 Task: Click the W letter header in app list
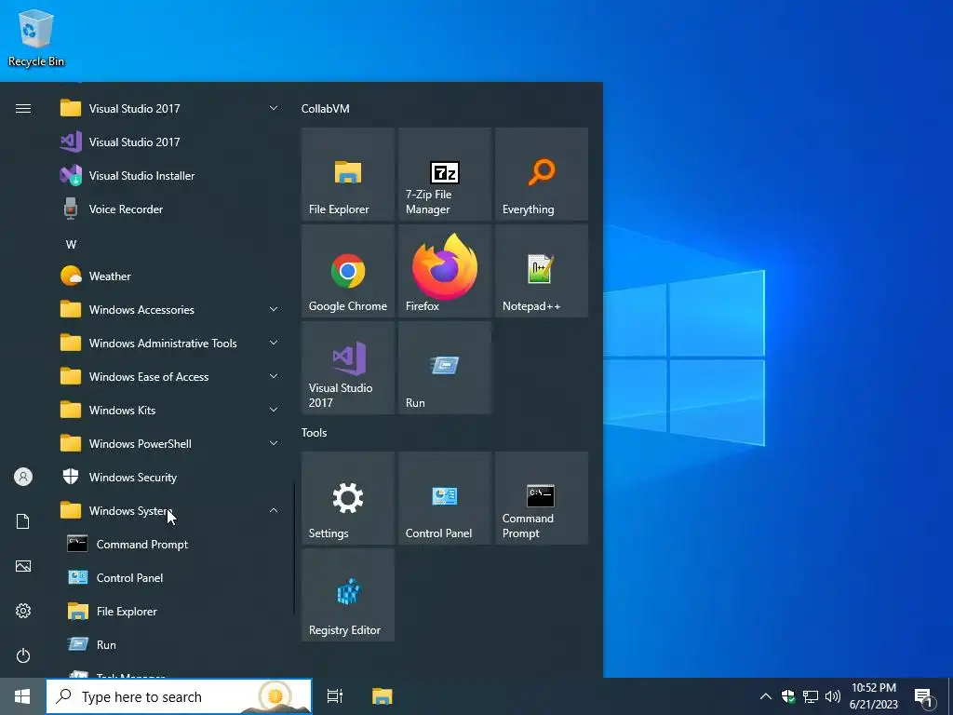click(x=71, y=245)
